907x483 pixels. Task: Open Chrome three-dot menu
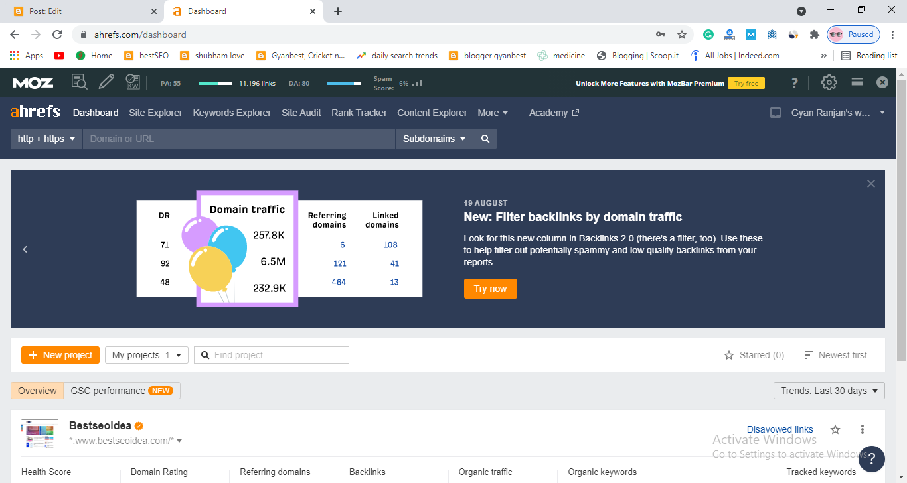tap(893, 34)
